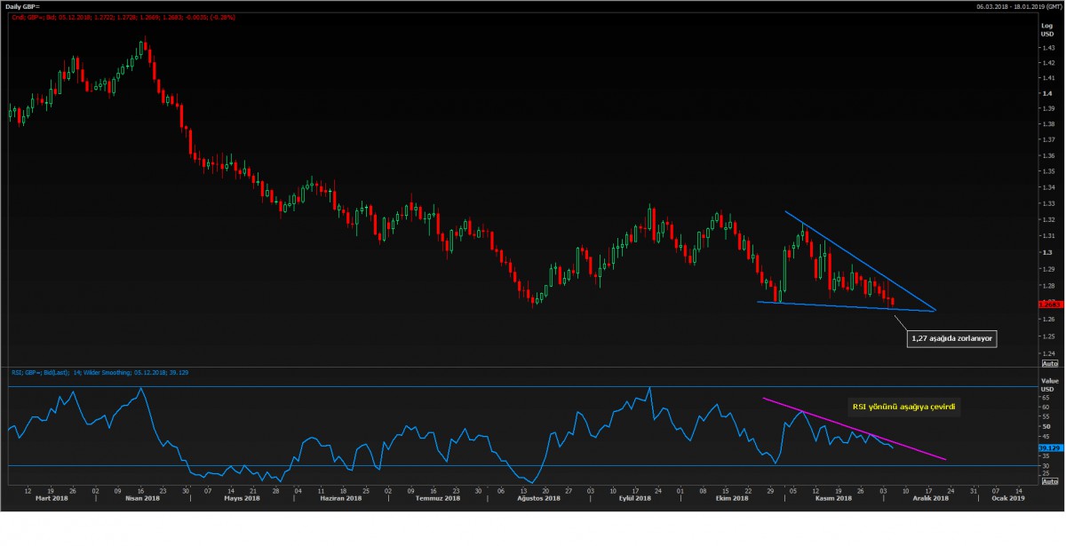Click the USD label above the price axis
1066x546 pixels.
tap(1046, 33)
